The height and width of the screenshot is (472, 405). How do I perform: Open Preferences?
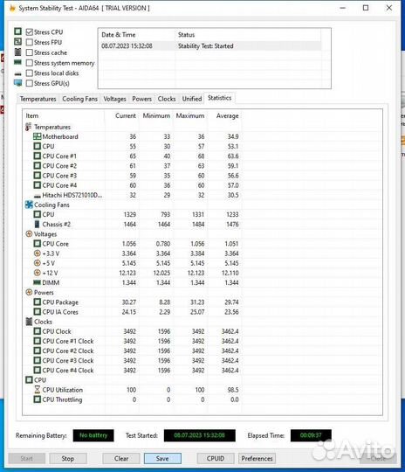(x=257, y=459)
